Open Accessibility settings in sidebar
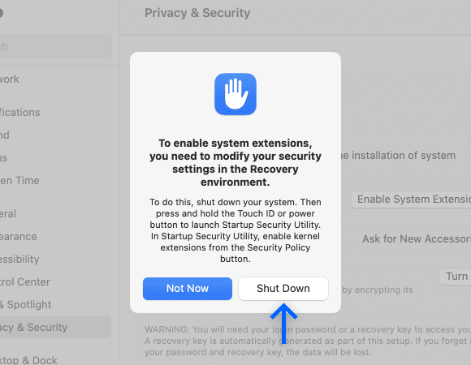 [x=19, y=259]
